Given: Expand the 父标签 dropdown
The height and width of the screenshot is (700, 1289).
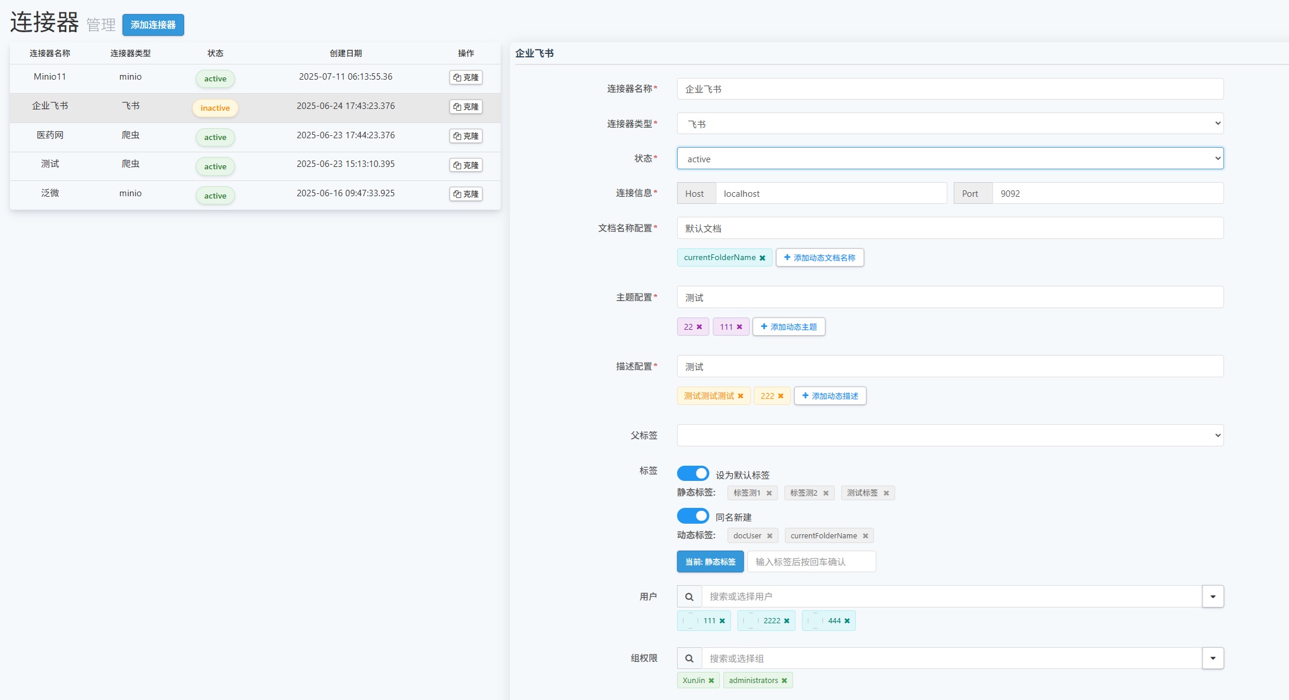Looking at the screenshot, I should 950,435.
